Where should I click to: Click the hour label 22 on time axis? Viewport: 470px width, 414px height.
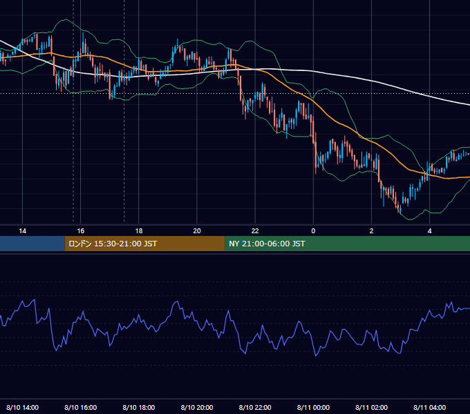[x=255, y=231]
